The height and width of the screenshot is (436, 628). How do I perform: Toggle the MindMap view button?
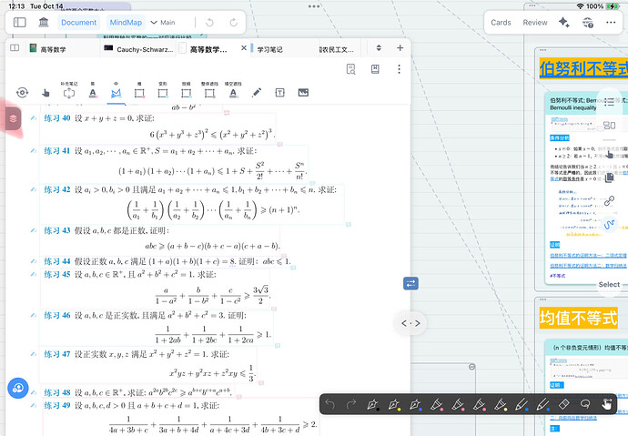pos(126,22)
